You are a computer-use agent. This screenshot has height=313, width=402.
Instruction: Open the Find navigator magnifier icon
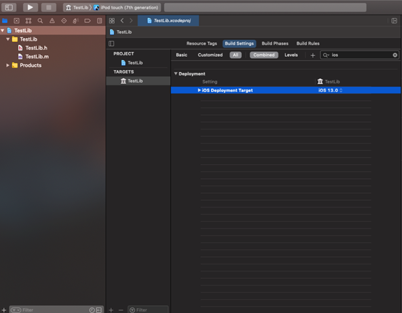40,21
